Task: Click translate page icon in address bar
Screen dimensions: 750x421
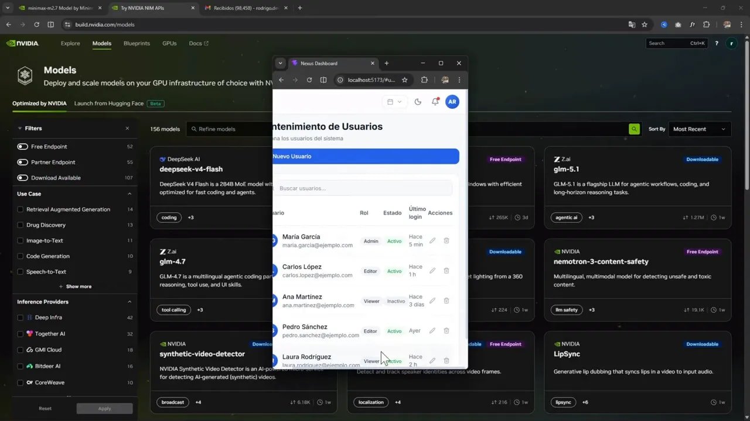Action: (x=632, y=25)
